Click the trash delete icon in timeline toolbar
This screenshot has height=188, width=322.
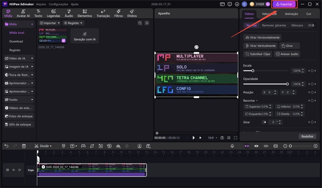coord(24,146)
